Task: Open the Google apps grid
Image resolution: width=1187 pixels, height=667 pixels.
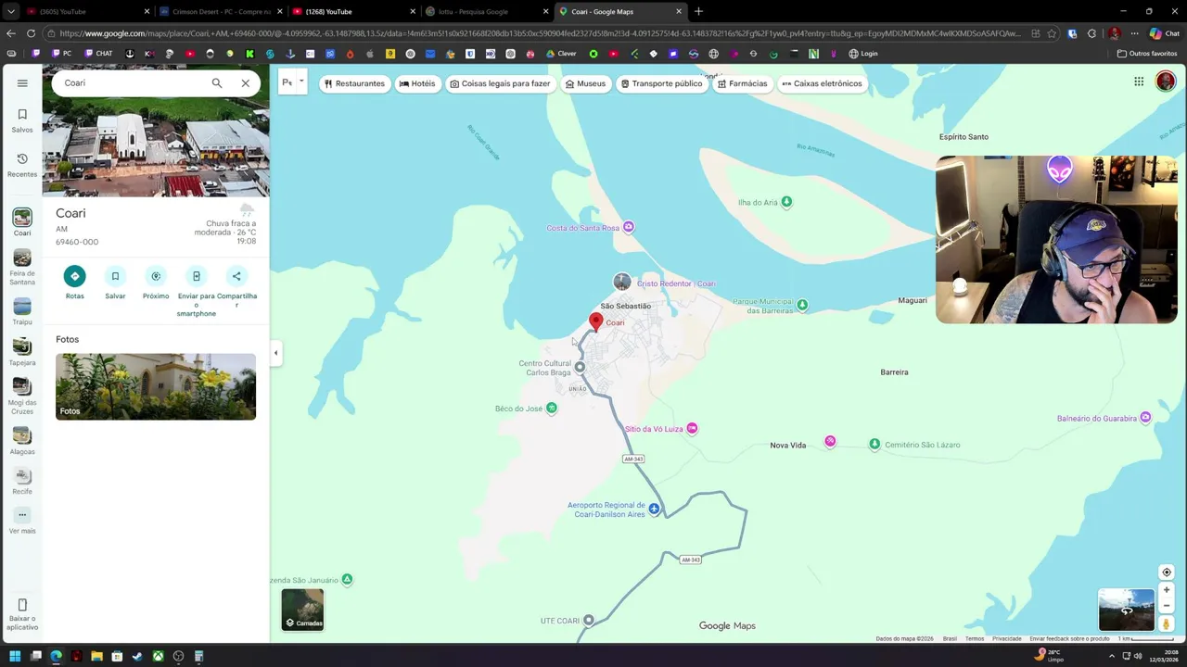Action: (x=1139, y=82)
